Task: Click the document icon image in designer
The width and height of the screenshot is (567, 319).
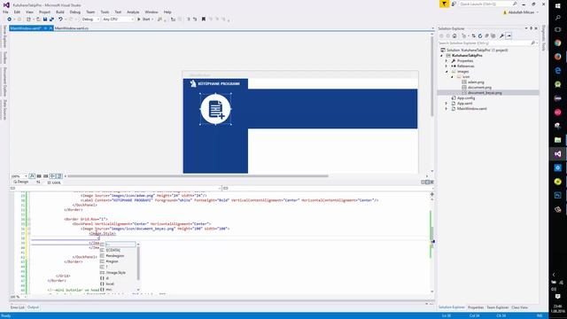Action: point(215,109)
